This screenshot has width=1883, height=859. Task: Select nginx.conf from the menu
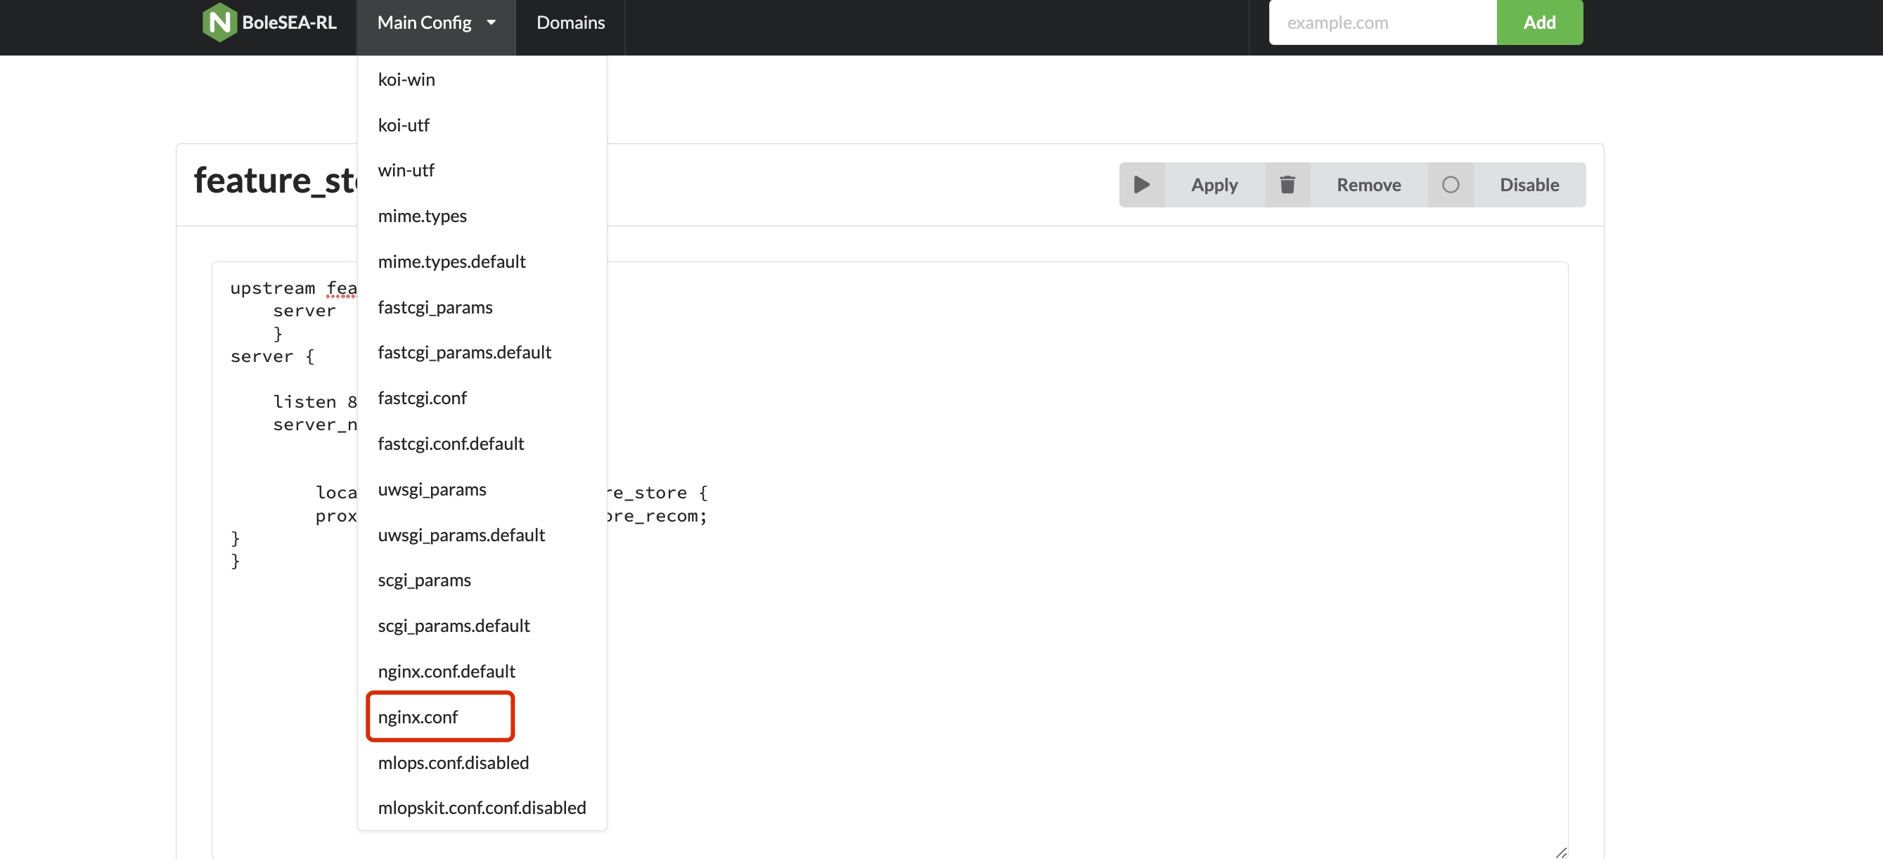pyautogui.click(x=418, y=716)
